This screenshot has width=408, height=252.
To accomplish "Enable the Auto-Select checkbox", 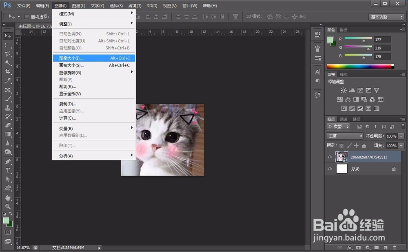I will click(x=27, y=17).
